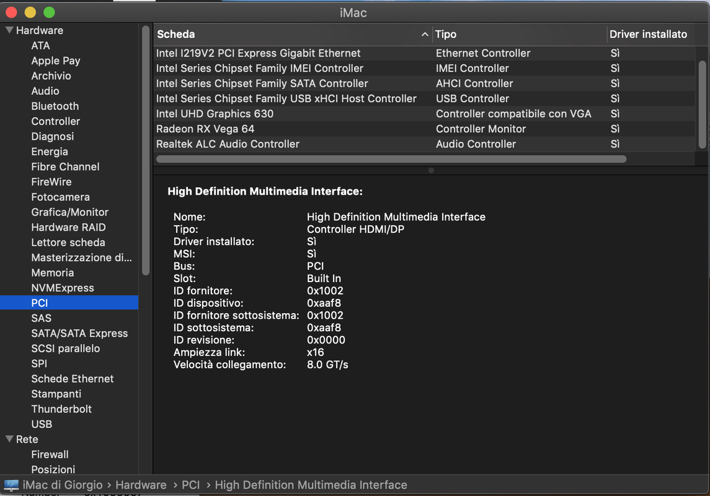Click the Controller Monitor type cell
The height and width of the screenshot is (496, 710).
481,129
